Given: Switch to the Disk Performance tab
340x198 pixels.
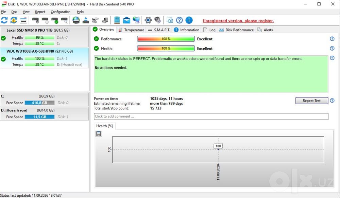Looking at the screenshot, I should pyautogui.click(x=237, y=30).
